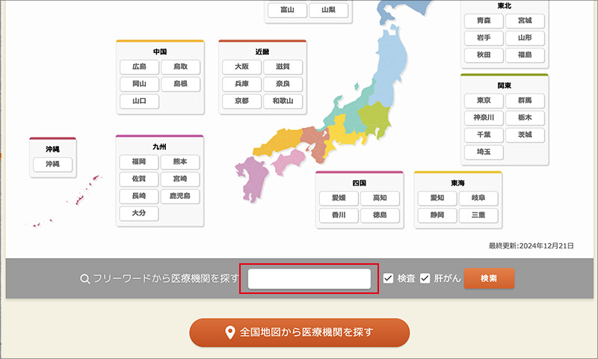Open 全国地図から医療機関を探す button
Screen dimensions: 598x359
pos(300,332)
